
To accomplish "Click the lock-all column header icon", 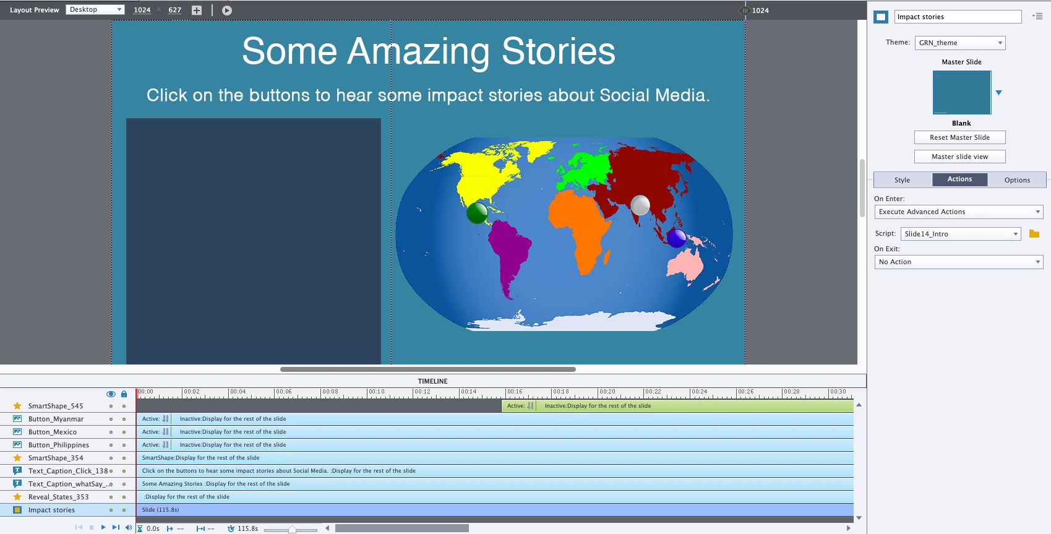I will point(124,394).
